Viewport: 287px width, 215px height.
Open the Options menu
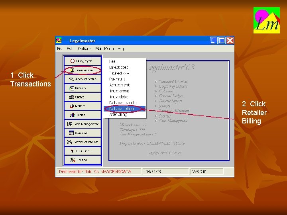[x=84, y=49]
